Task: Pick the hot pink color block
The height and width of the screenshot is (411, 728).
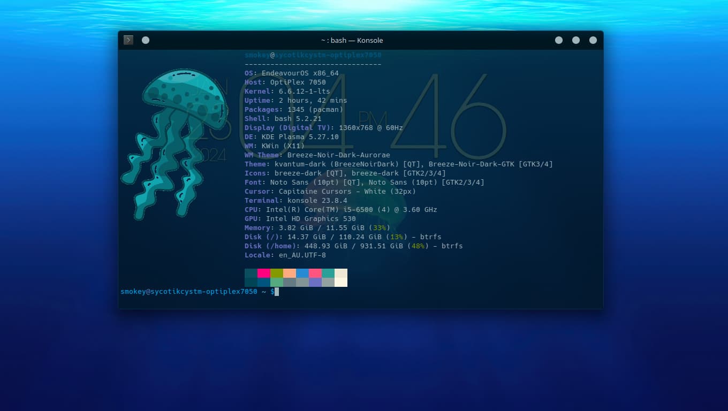Action: 264,273
